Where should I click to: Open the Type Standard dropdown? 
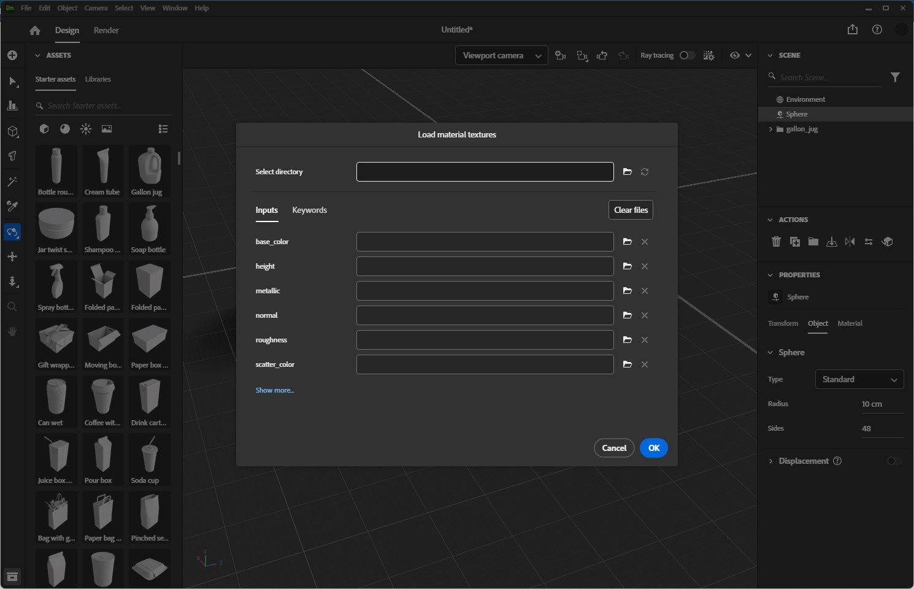[859, 379]
